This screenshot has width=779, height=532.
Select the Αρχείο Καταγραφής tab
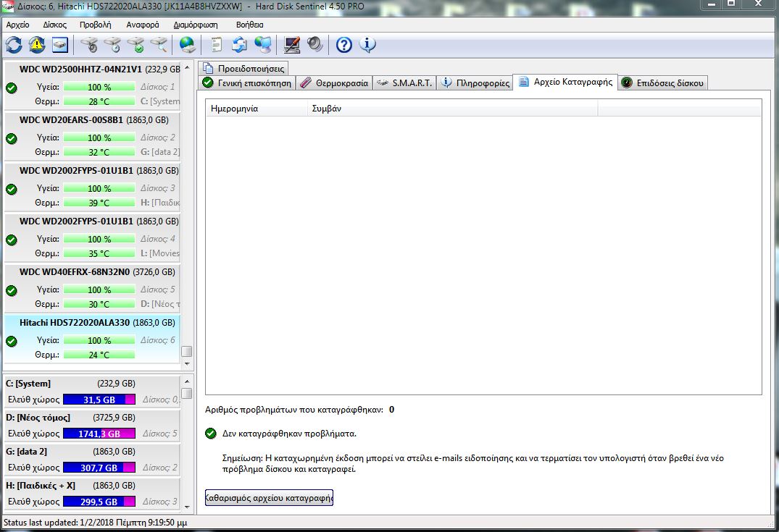[566, 82]
